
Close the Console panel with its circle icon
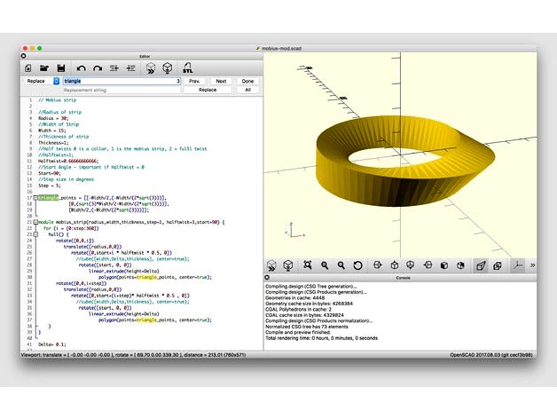[267, 278]
